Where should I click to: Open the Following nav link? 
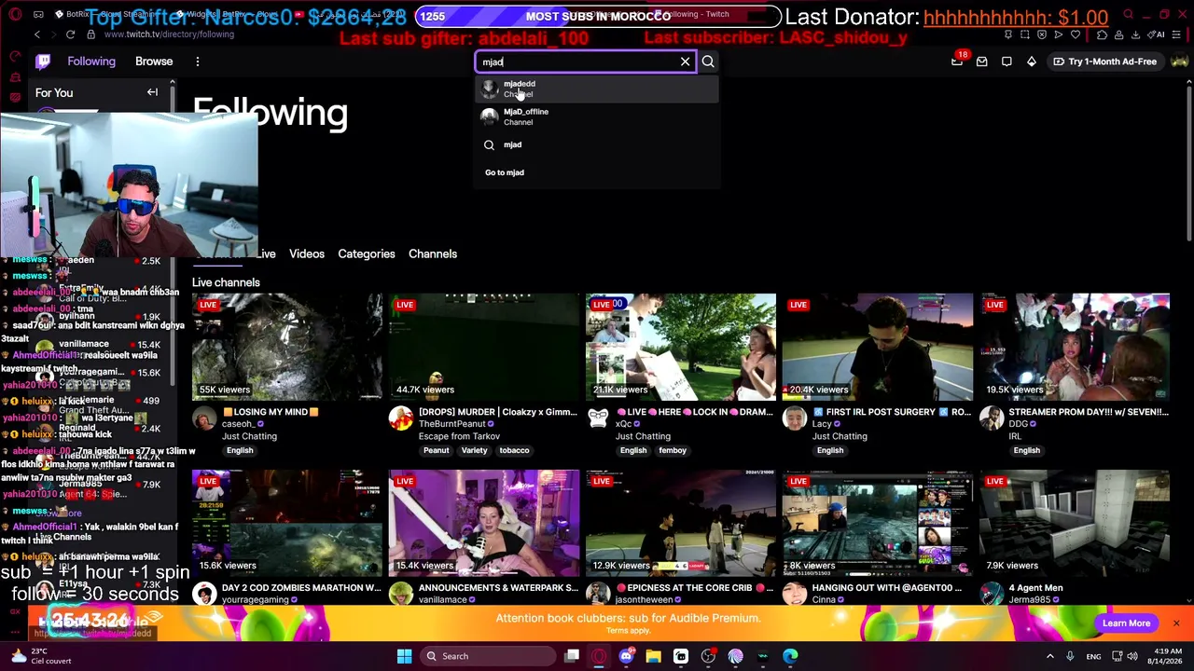pos(91,62)
